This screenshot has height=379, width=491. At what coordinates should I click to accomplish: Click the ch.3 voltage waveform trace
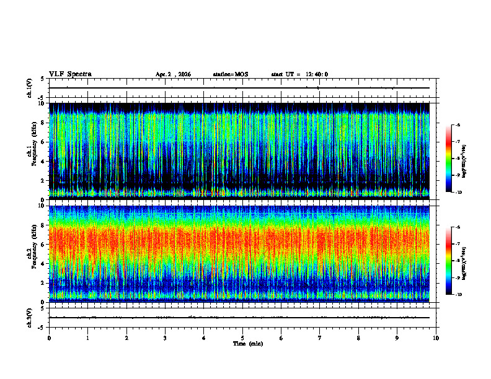coord(239,318)
